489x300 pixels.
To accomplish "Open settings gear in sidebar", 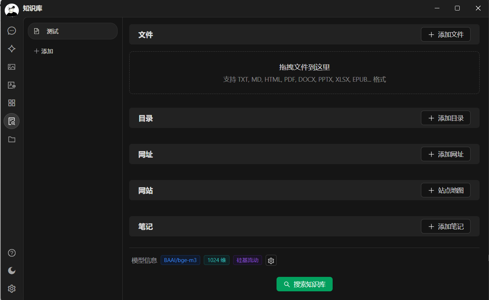I will coord(12,288).
